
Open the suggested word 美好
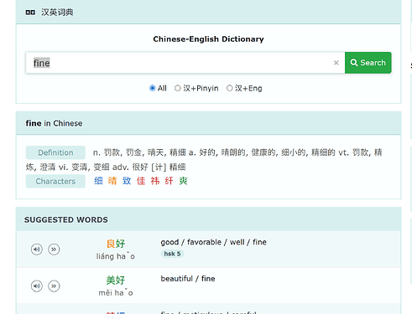pos(116,281)
